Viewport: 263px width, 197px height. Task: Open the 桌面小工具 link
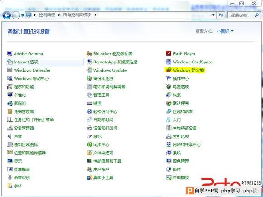pos(103,178)
